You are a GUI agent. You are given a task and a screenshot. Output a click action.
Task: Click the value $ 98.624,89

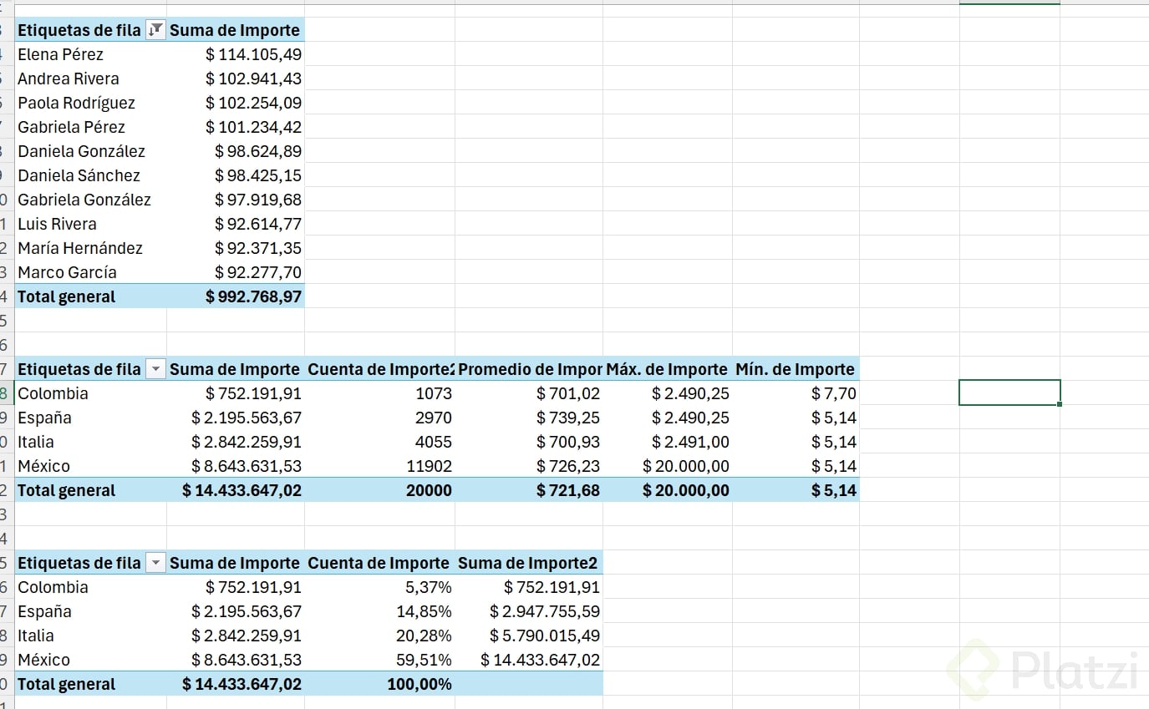click(258, 151)
